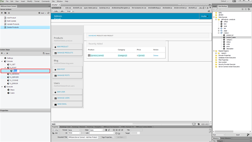The height and width of the screenshot is (142, 252).
Task: Select the Settings action step
Action: coord(10,58)
